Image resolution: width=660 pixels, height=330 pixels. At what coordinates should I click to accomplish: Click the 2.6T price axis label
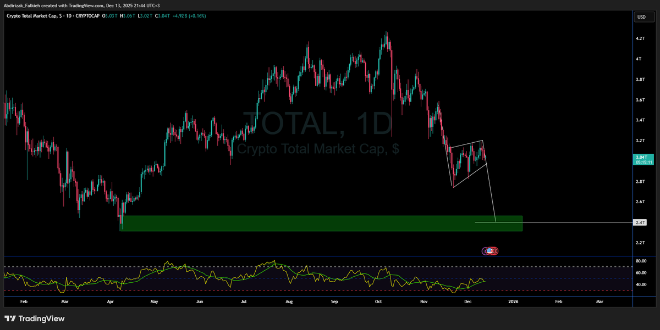pyautogui.click(x=640, y=202)
